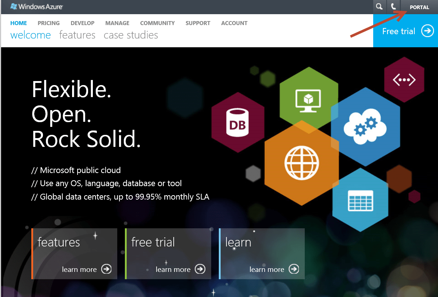Click the phone contact icon
This screenshot has height=297, width=438.
(394, 6)
